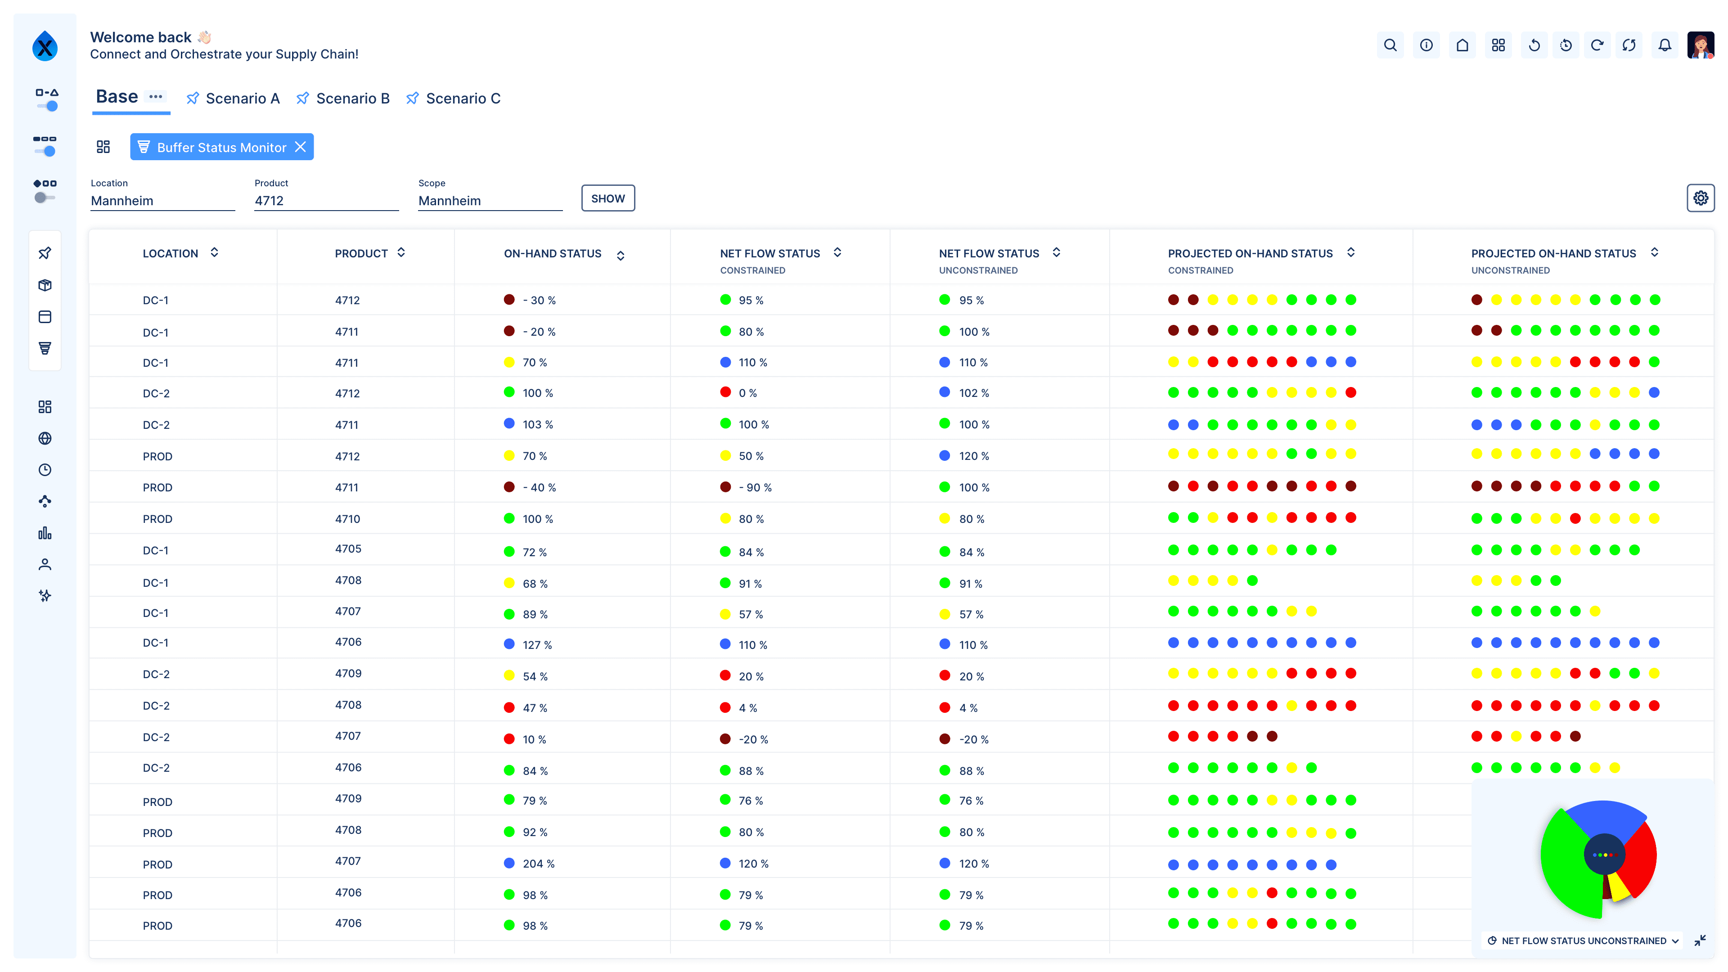
Task: Click the search magnifier icon
Action: [1390, 45]
